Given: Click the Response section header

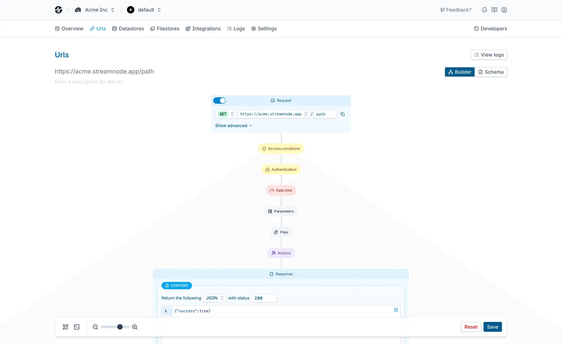Looking at the screenshot, I should [x=281, y=274].
